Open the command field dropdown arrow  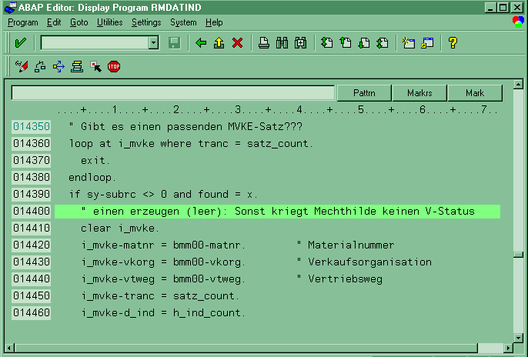click(153, 43)
